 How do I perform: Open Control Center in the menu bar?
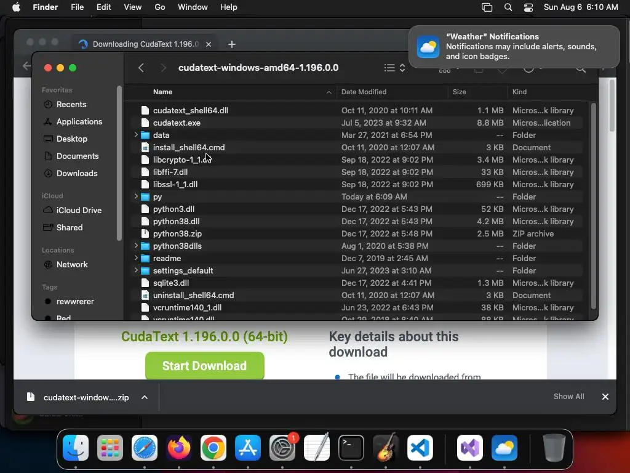(528, 7)
